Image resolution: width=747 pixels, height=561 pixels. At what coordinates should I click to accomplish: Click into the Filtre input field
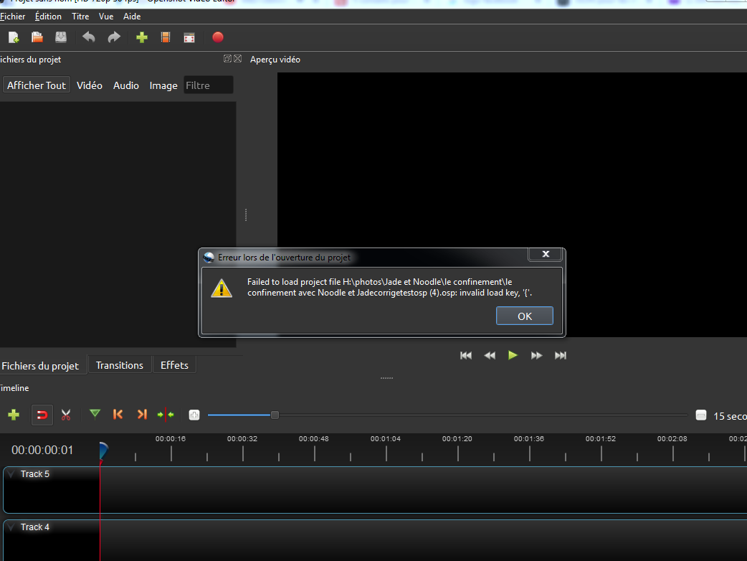[208, 85]
